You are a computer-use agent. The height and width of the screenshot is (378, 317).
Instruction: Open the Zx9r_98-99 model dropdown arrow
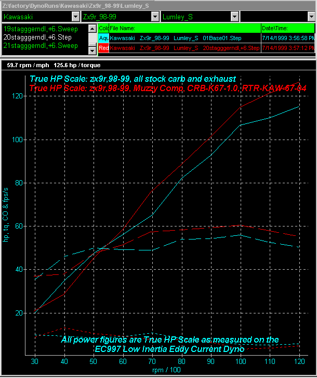(x=155, y=17)
